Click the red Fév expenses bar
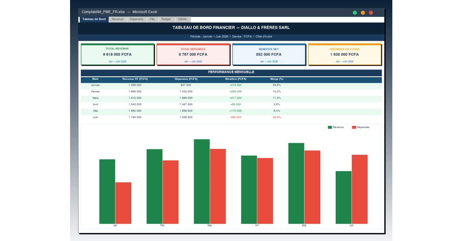This screenshot has height=241, width=462. click(x=171, y=192)
